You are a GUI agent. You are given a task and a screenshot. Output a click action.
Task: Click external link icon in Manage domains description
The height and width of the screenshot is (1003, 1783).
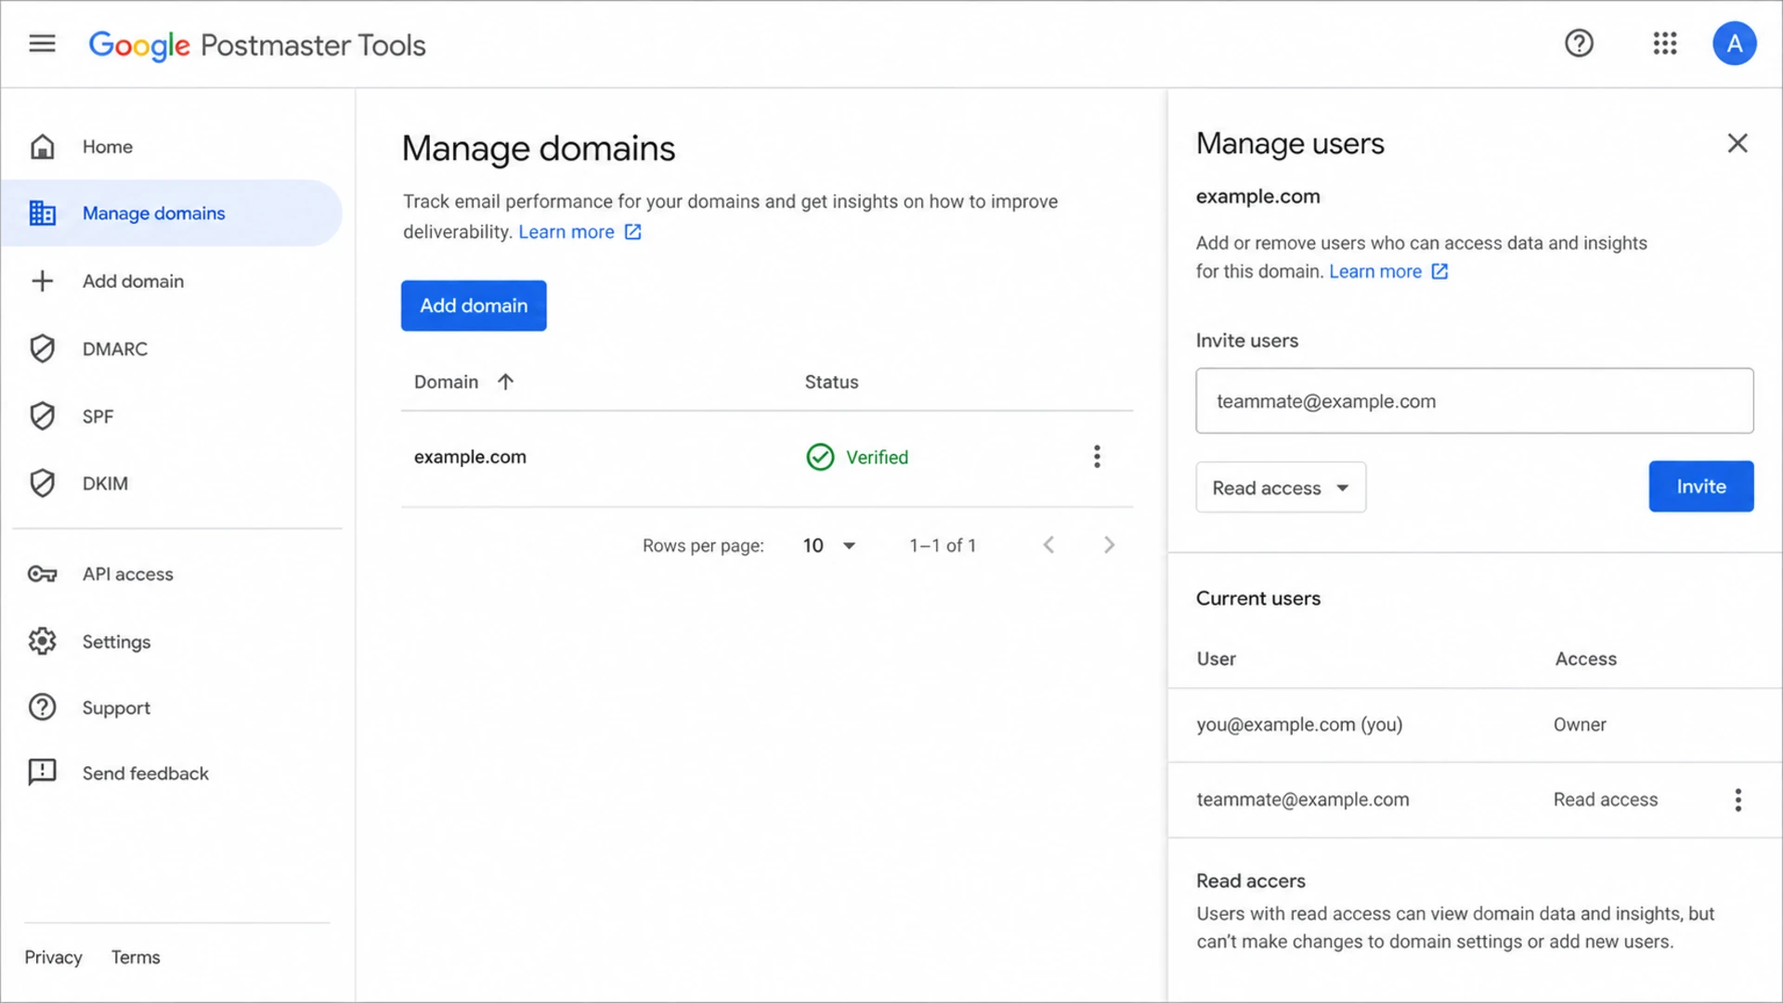pyautogui.click(x=633, y=232)
